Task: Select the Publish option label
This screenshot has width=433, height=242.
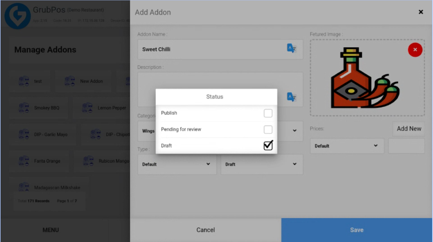Action: point(169,113)
